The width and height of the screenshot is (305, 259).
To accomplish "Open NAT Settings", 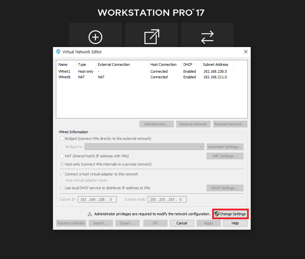I will 225,156.
